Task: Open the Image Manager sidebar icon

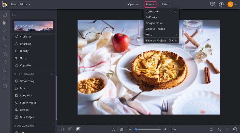Action: (5, 15)
